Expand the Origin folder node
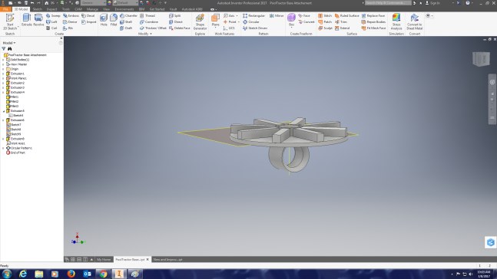The image size is (497, 279). pos(3,69)
